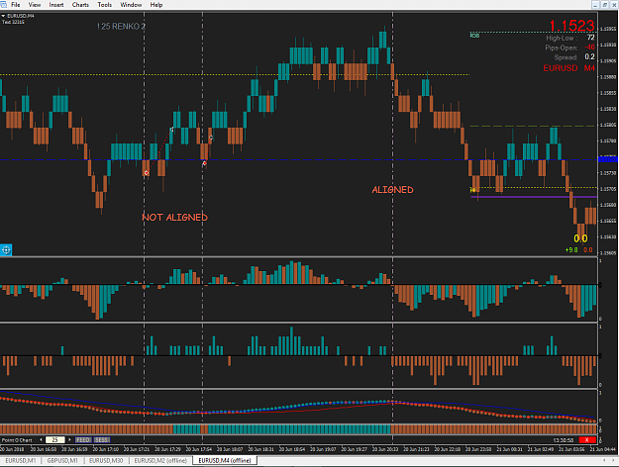Select the EURUSD,M4 (offline) tab

click(x=225, y=460)
